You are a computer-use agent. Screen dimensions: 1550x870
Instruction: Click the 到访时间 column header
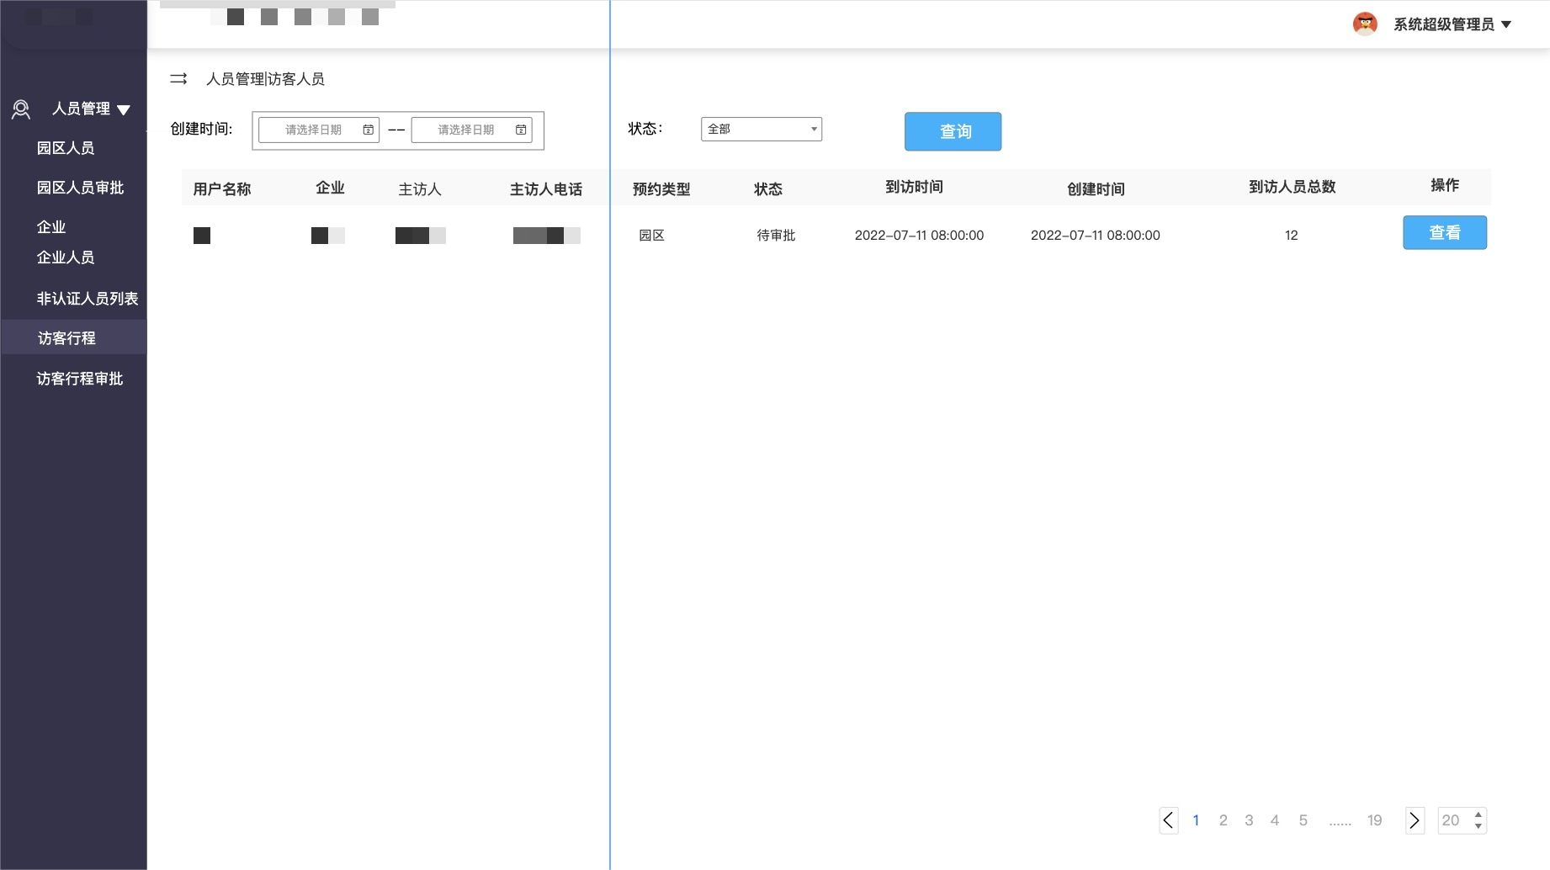tap(915, 187)
